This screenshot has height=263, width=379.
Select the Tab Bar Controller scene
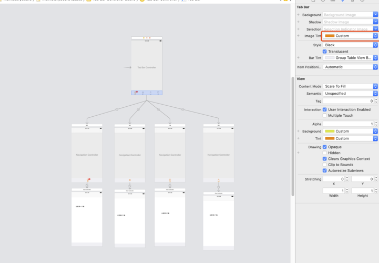tap(147, 66)
